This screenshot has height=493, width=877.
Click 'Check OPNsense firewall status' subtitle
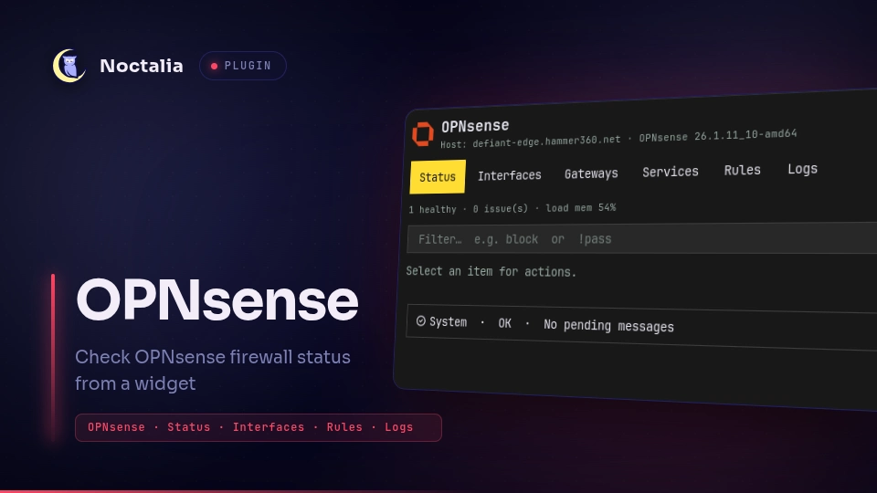213,357
